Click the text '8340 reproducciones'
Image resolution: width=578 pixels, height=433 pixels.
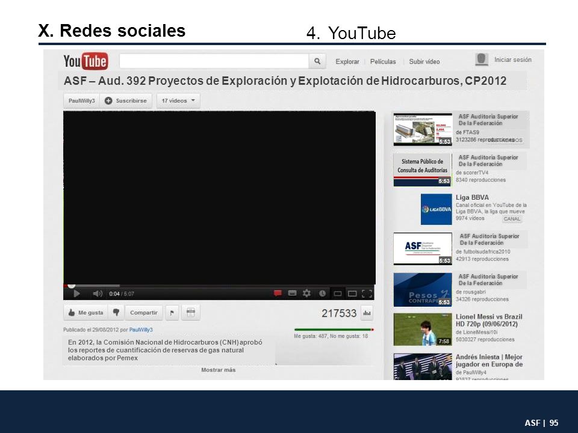[x=480, y=180]
